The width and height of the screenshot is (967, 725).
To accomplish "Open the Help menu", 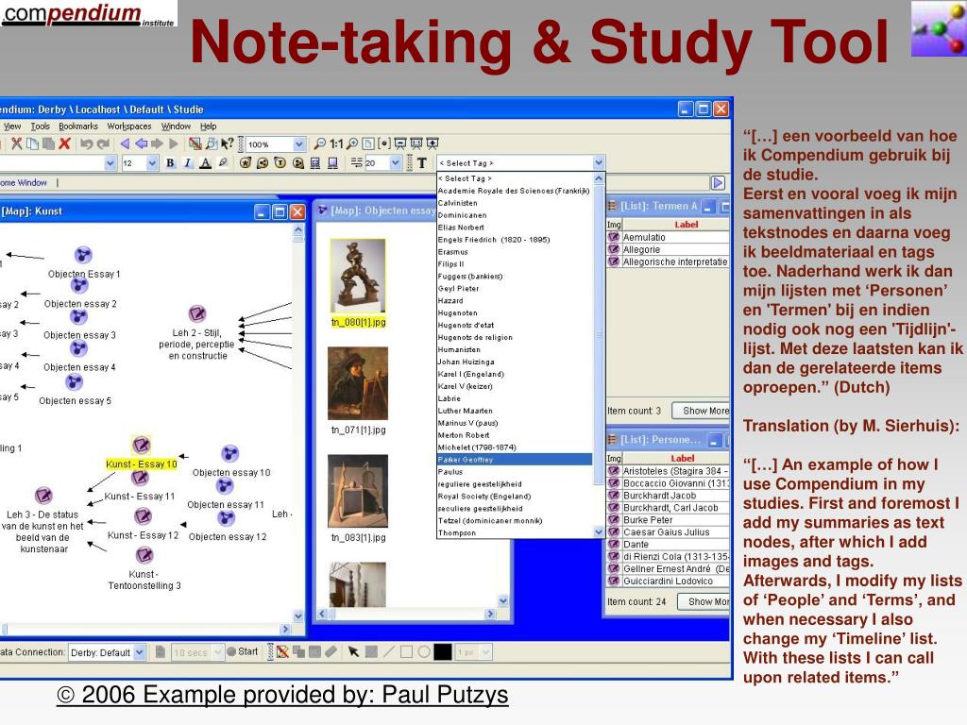I will pos(208,126).
